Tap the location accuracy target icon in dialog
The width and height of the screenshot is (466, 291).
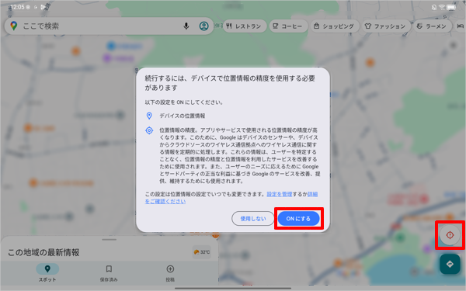[x=149, y=130]
